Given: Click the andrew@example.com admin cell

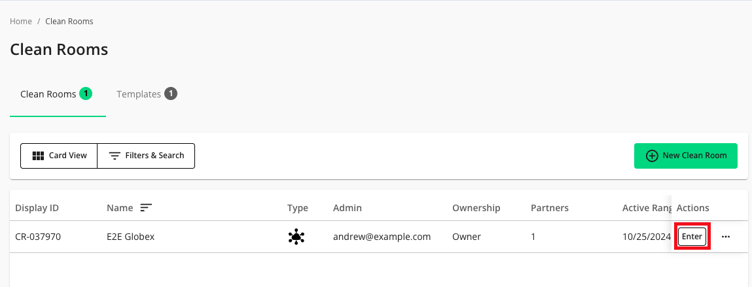Looking at the screenshot, I should (x=382, y=237).
